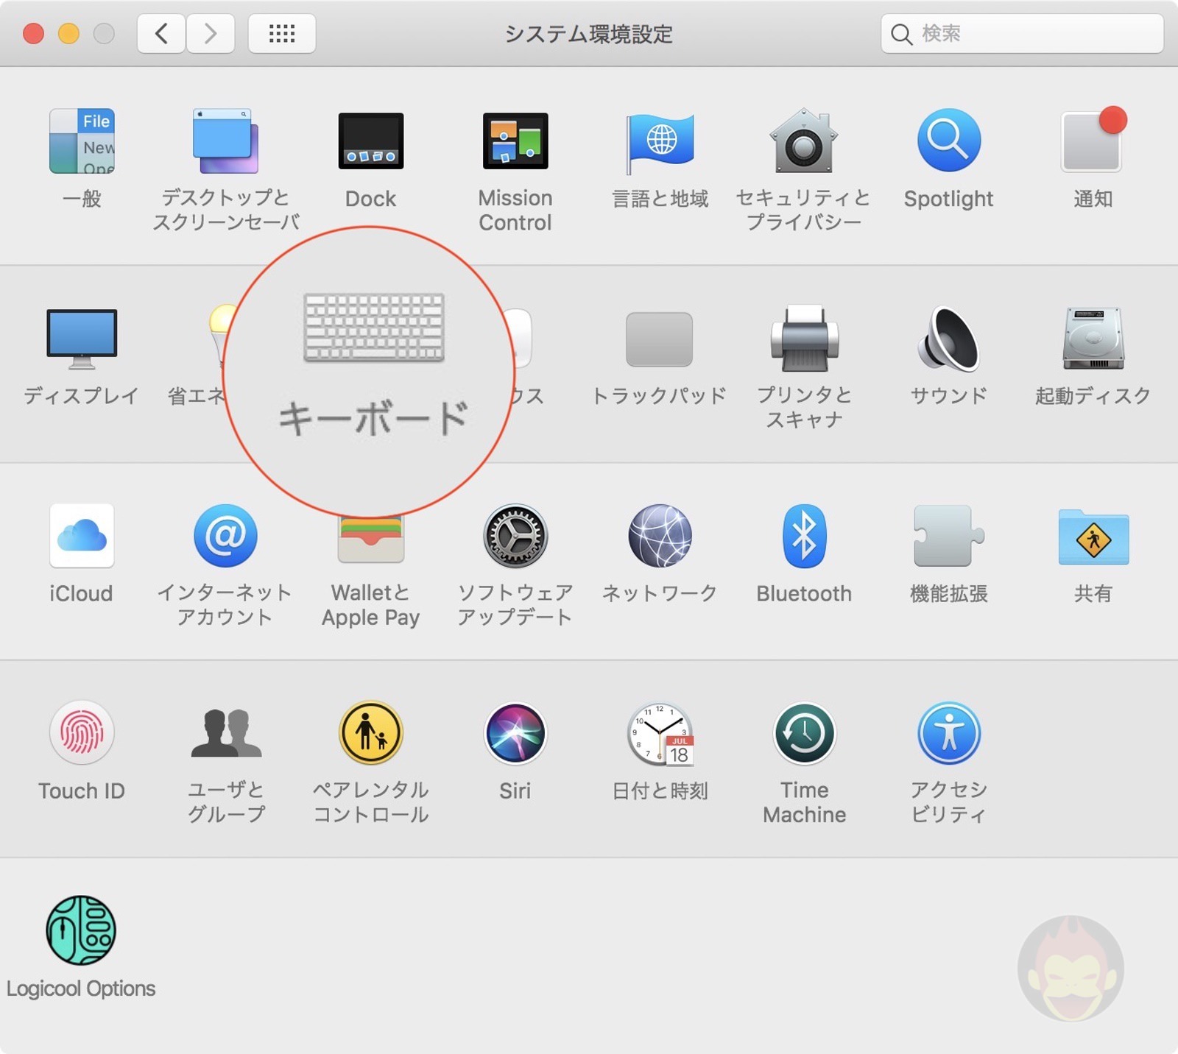Open Wallet と Apple Pay settings

point(370,537)
